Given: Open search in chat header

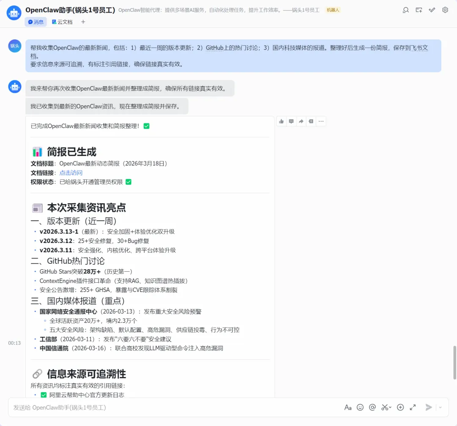Looking at the screenshot, I should tap(405, 10).
